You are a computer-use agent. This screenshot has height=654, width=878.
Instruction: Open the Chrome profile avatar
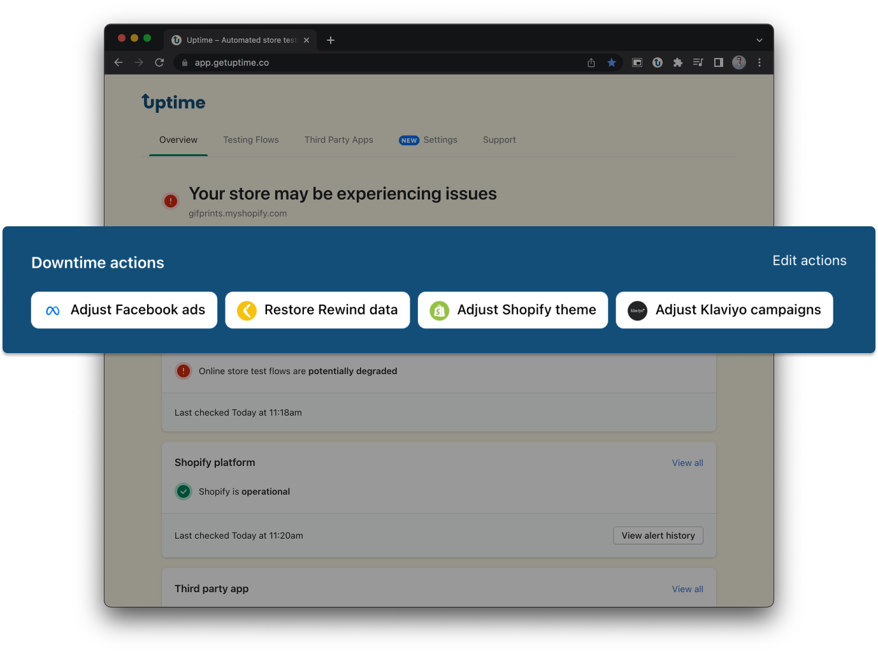739,62
